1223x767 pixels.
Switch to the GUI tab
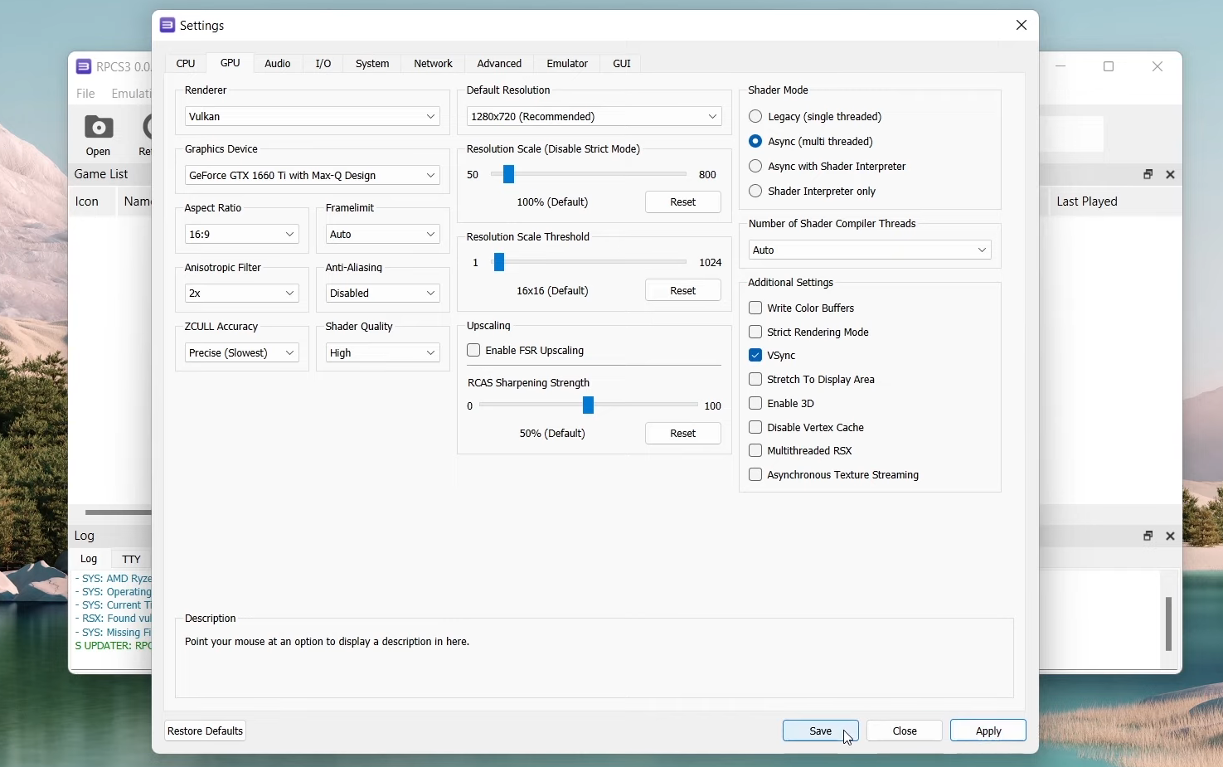click(623, 64)
